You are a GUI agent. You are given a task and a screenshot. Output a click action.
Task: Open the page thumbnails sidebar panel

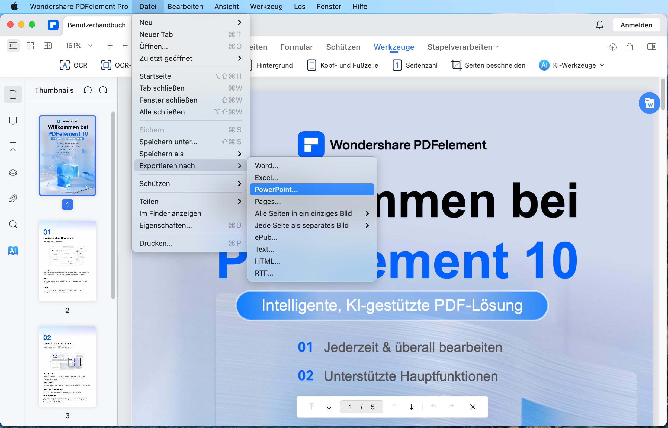pyautogui.click(x=13, y=94)
